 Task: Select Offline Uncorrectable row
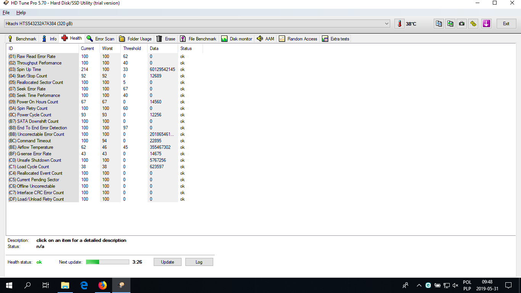(x=105, y=186)
